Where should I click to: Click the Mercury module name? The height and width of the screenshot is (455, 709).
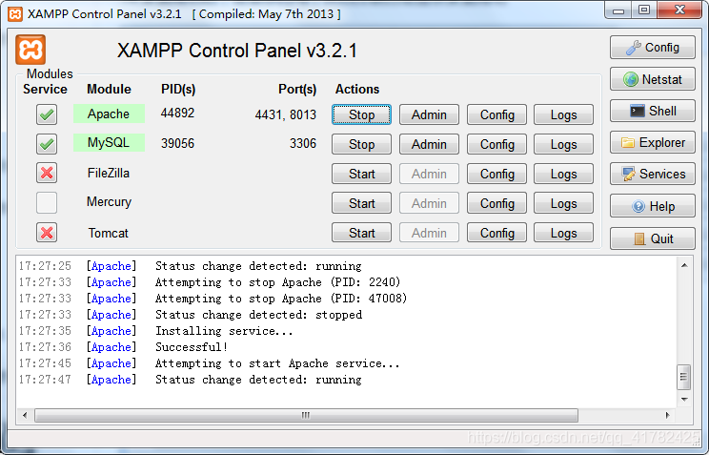pos(109,202)
